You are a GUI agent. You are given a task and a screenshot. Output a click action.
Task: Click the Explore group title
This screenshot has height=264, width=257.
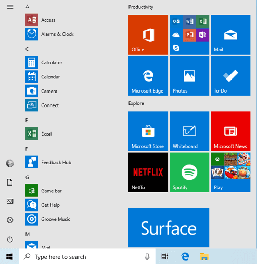click(x=136, y=103)
